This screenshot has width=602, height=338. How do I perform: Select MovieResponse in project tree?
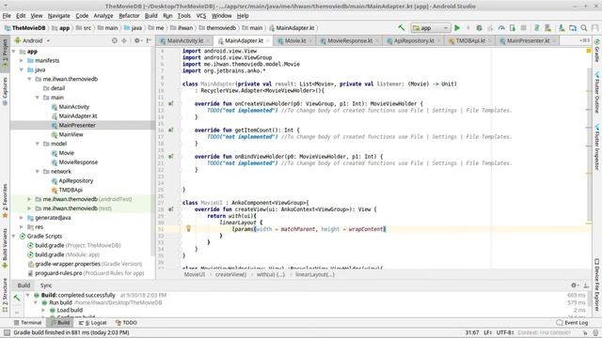pos(78,162)
